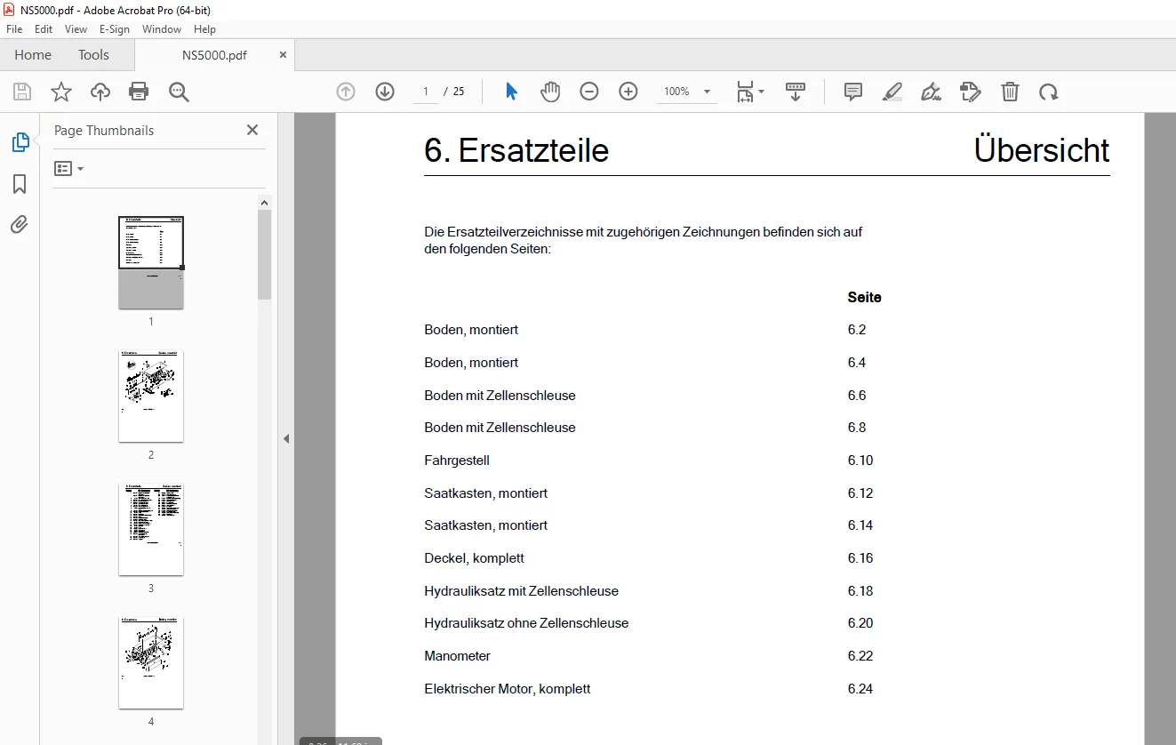The width and height of the screenshot is (1176, 745).
Task: Click the 'Seite' column header
Action: click(x=865, y=298)
